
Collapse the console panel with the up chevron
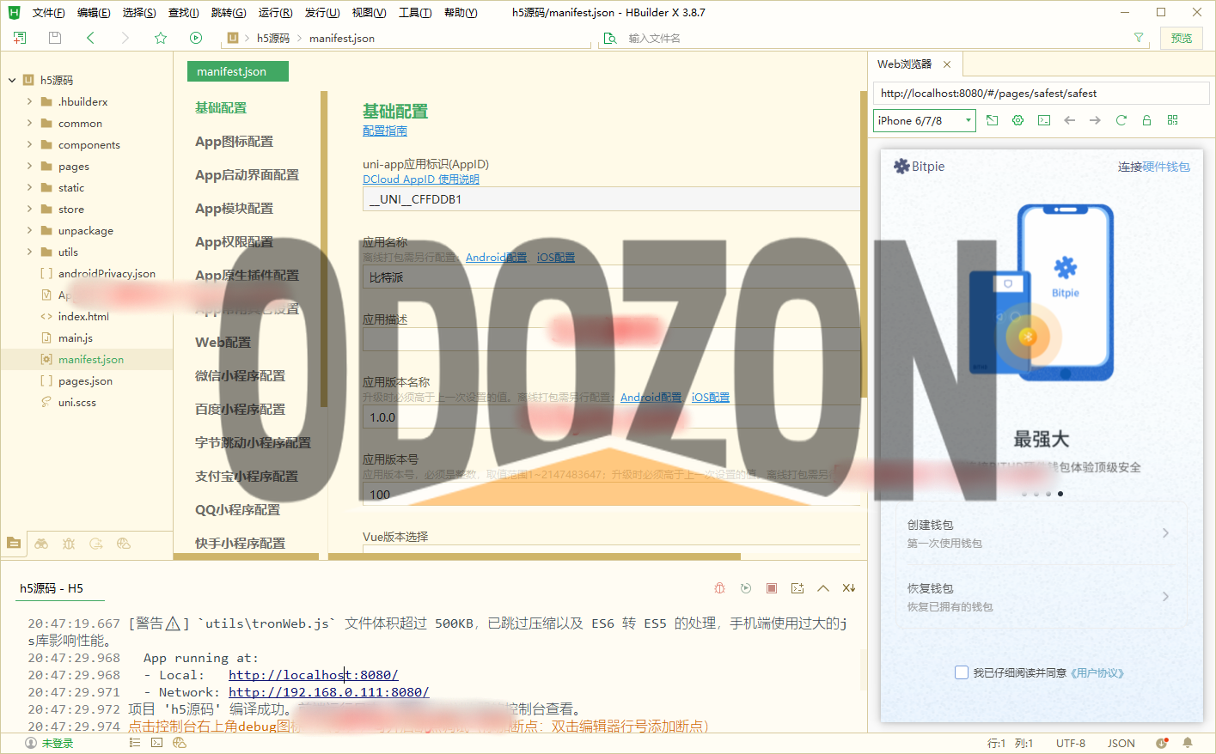(823, 588)
